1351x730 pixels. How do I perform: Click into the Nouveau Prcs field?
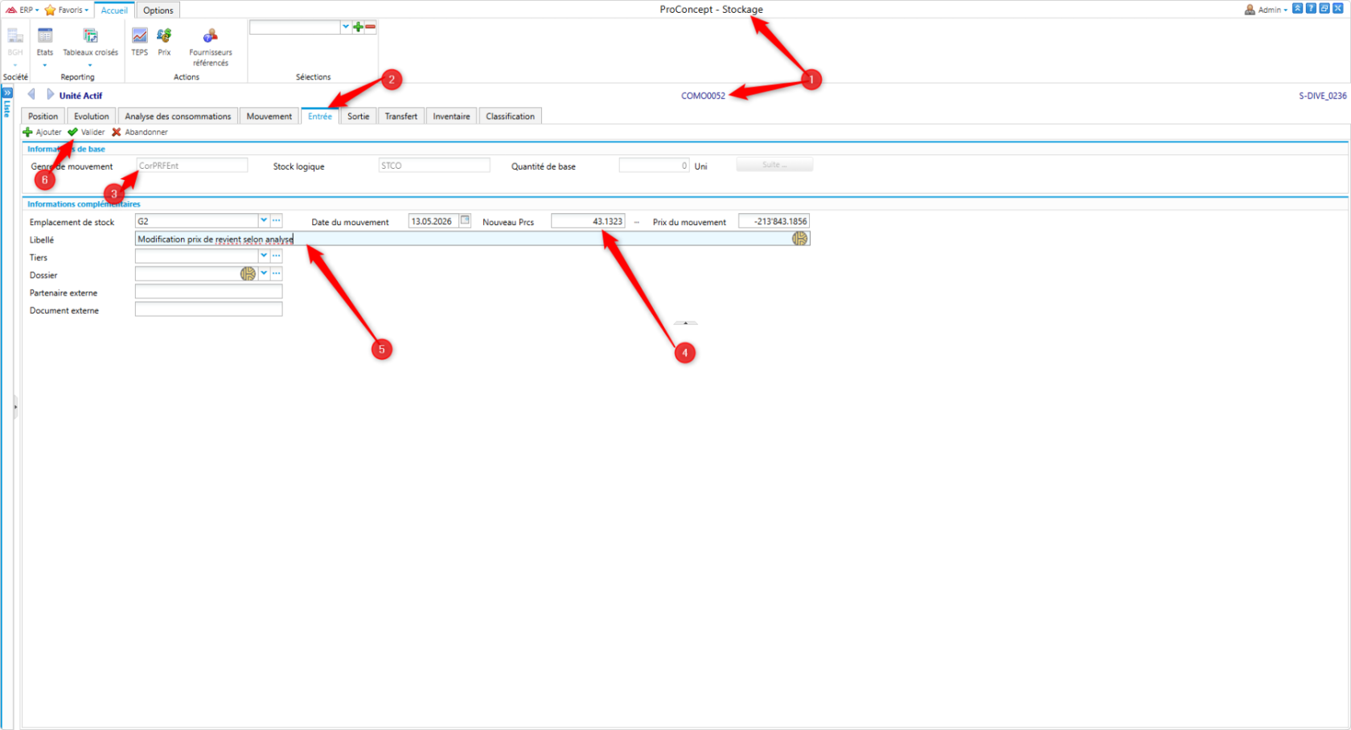coord(588,221)
